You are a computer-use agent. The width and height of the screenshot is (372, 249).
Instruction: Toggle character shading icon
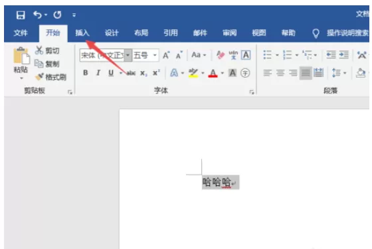[232, 73]
